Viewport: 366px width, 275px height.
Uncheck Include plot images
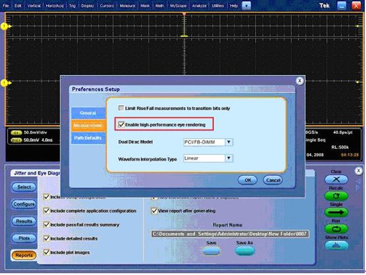point(47,253)
